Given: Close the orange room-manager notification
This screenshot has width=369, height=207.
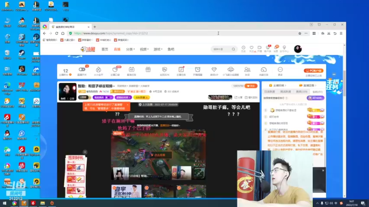Looking at the screenshot, I should [x=127, y=105].
